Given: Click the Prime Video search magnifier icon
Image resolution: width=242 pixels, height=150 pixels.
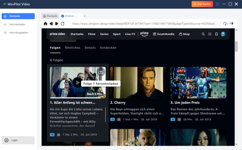Looking at the screenshot, I should (x=203, y=34).
